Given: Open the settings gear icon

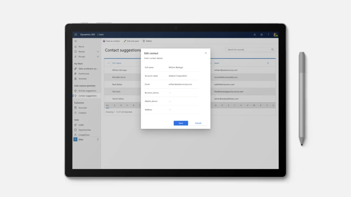Looking at the screenshot, I should tap(262, 35).
